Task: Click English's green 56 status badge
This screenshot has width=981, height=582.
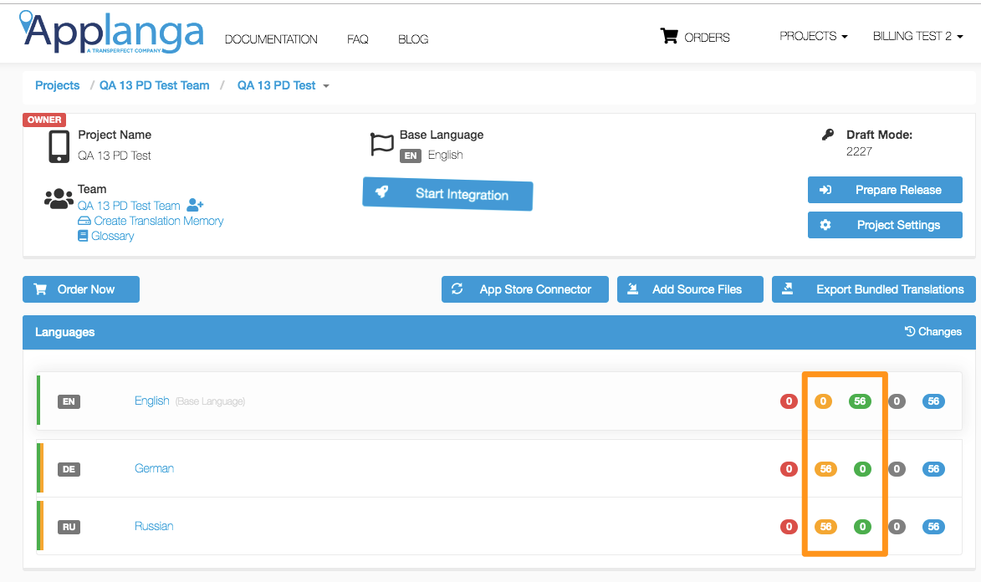Action: [860, 401]
